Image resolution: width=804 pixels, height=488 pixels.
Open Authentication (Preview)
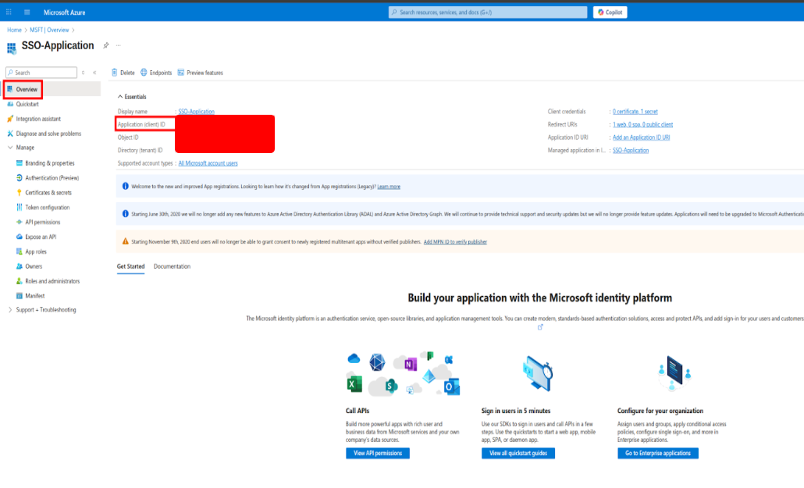click(52, 178)
